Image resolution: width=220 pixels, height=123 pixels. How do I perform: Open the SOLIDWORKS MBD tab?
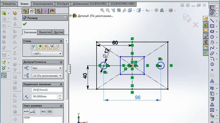tap(122, 4)
